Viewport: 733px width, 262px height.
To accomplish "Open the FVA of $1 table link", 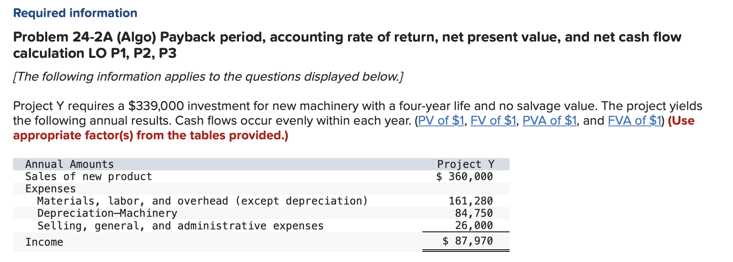I will point(635,121).
